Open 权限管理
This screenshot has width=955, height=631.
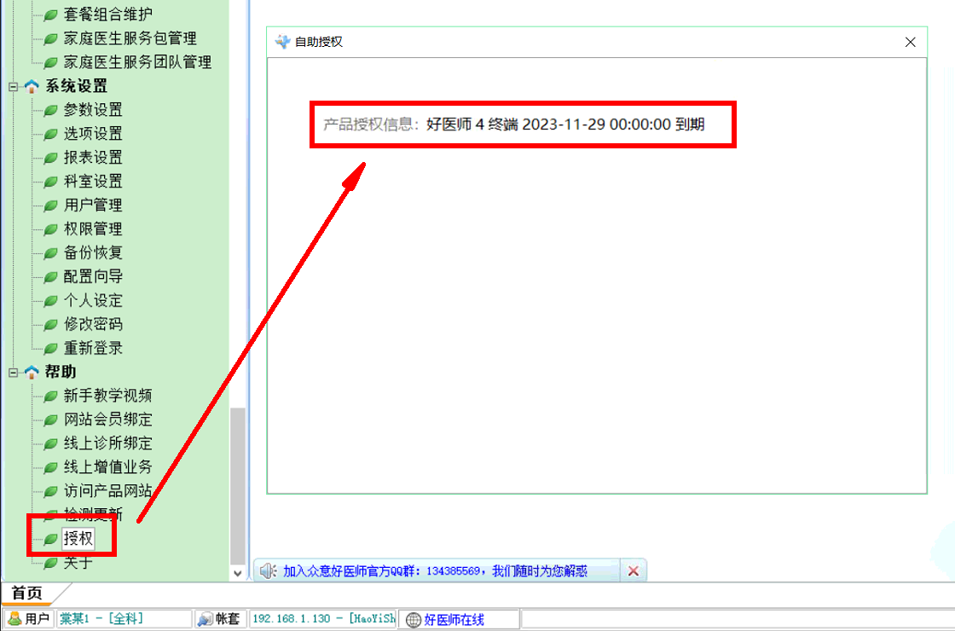click(93, 229)
